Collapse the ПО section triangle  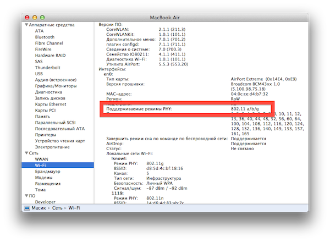tap(26, 196)
